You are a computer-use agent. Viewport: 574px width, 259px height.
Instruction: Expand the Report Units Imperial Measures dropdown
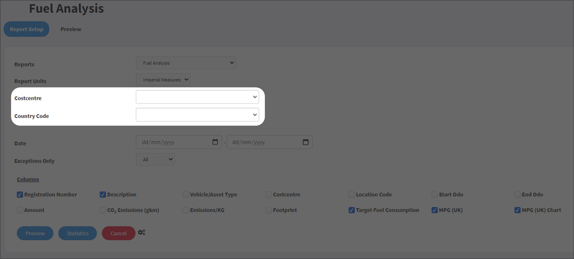pyautogui.click(x=163, y=80)
